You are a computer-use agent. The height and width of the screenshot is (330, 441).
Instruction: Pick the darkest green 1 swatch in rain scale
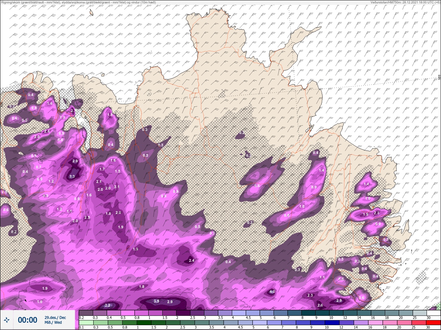144,323
